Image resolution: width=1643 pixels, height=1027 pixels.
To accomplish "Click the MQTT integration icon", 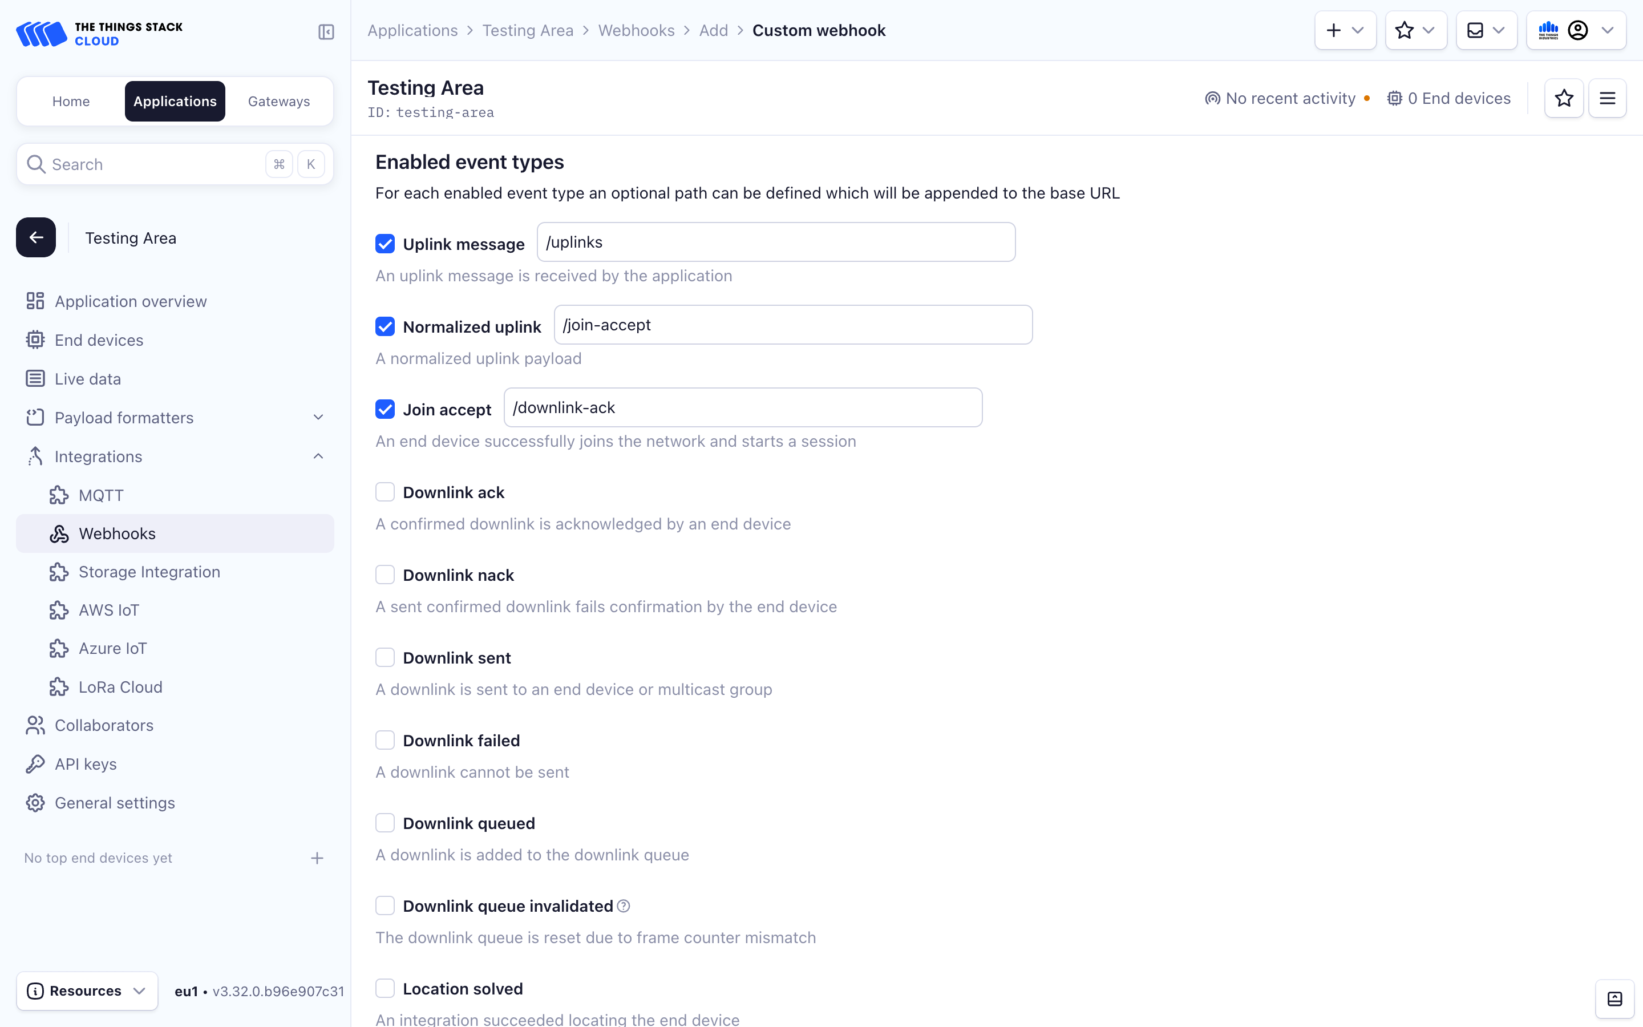I will 58,495.
